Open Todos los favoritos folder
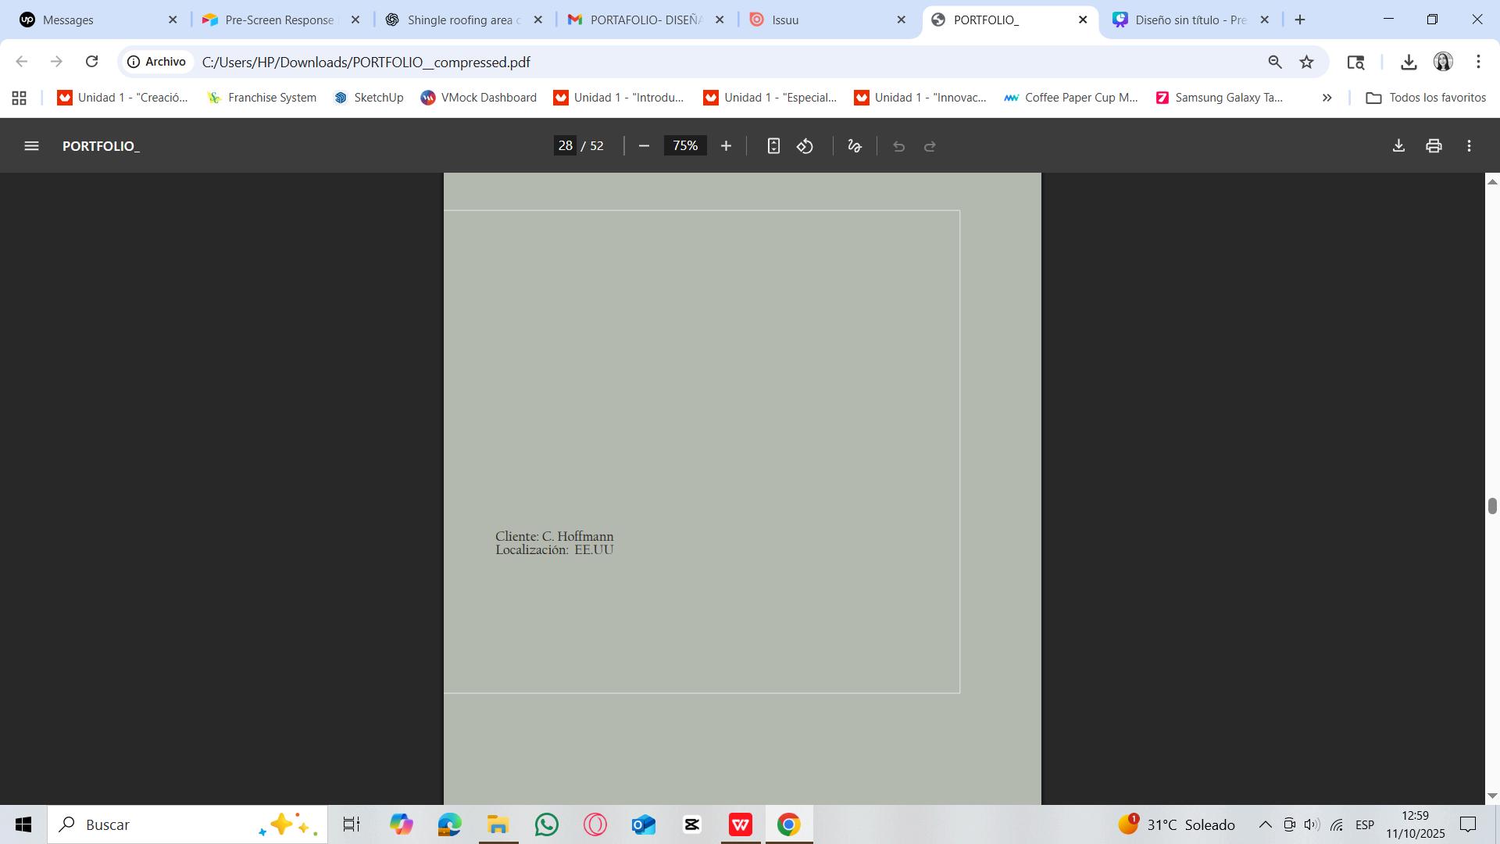This screenshot has height=844, width=1500. (x=1426, y=98)
